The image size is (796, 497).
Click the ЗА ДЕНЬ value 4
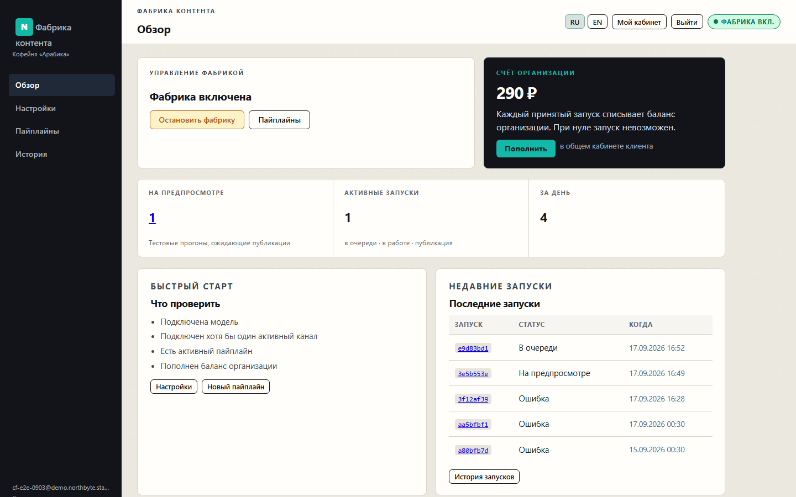click(544, 218)
